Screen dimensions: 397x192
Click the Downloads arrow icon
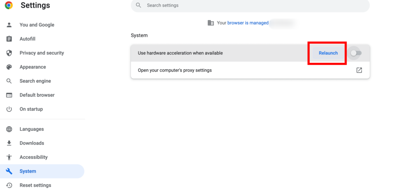[9, 143]
